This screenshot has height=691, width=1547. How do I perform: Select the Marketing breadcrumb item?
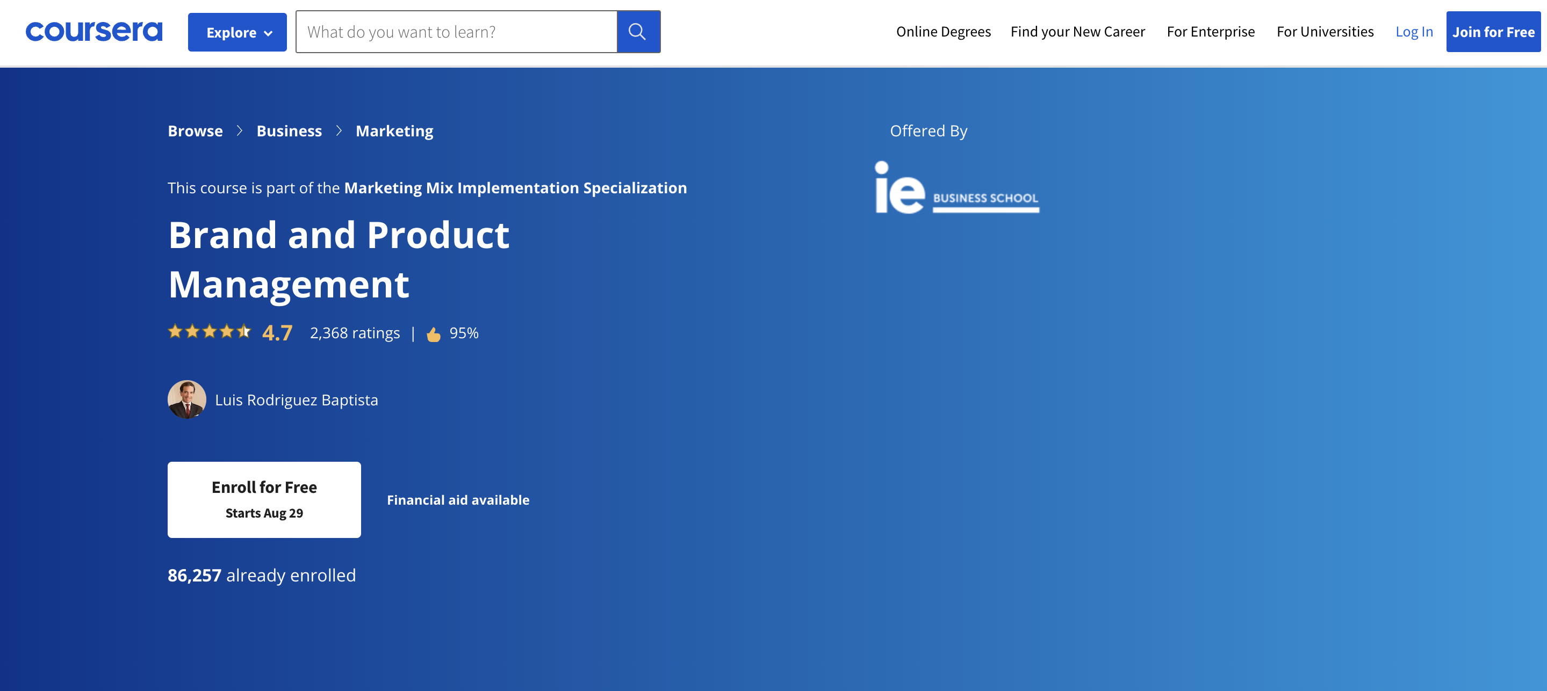pos(394,129)
